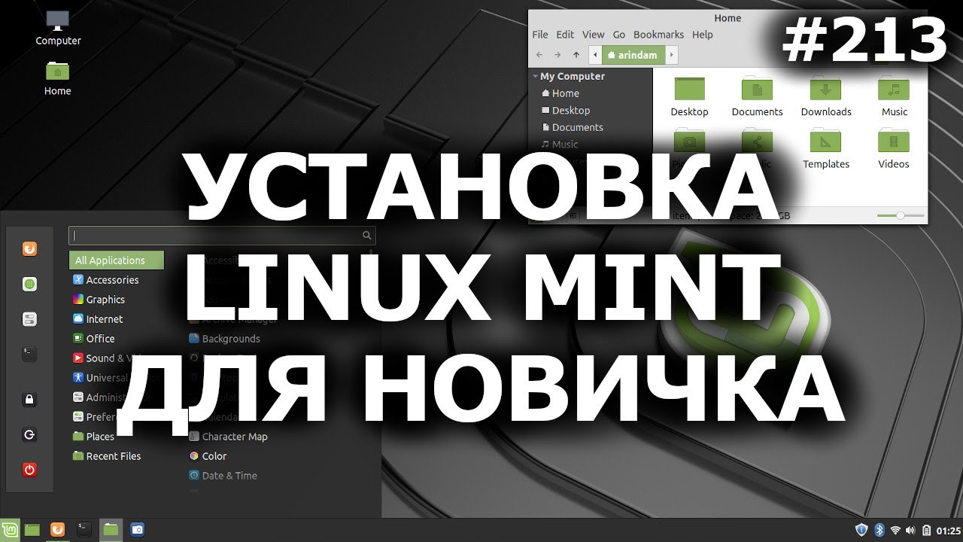Viewport: 963px width, 542px height.
Task: Click the Logout icon in the menu sidebar
Action: click(x=29, y=434)
